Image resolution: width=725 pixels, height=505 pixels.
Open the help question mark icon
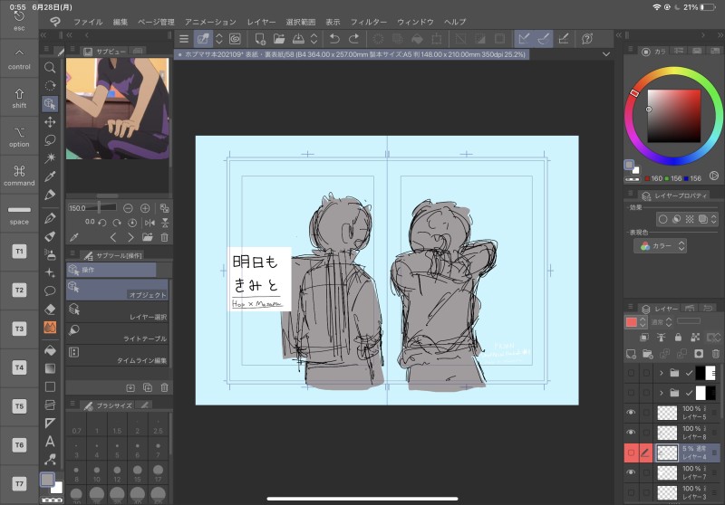pyautogui.click(x=587, y=39)
